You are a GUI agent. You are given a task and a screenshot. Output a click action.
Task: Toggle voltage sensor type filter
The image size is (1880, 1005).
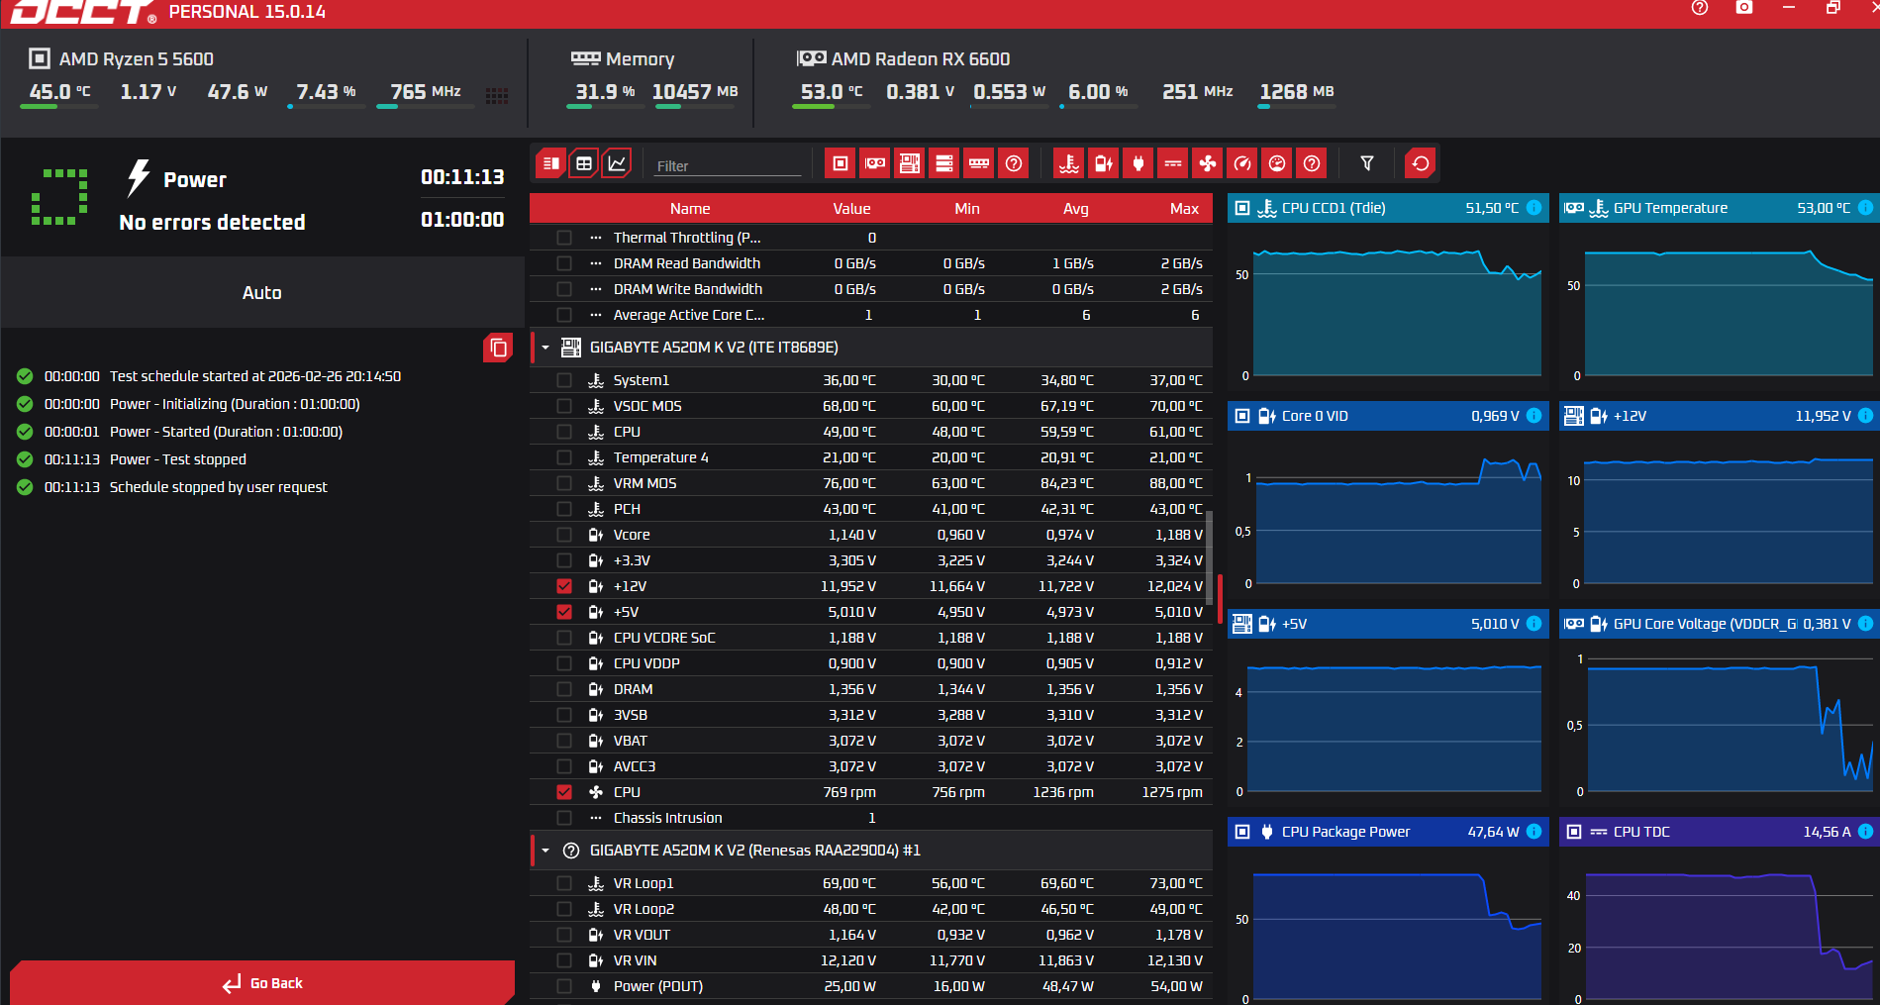(x=1104, y=163)
